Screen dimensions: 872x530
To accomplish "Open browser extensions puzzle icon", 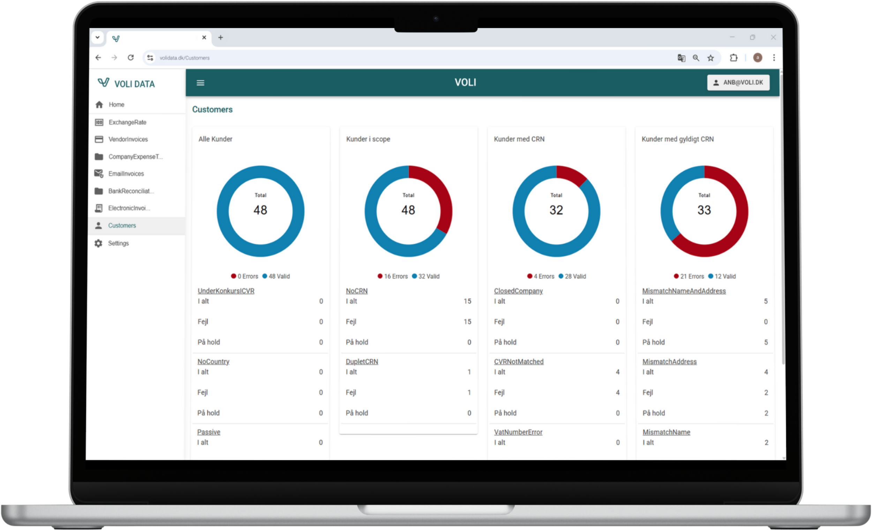I will click(x=734, y=58).
